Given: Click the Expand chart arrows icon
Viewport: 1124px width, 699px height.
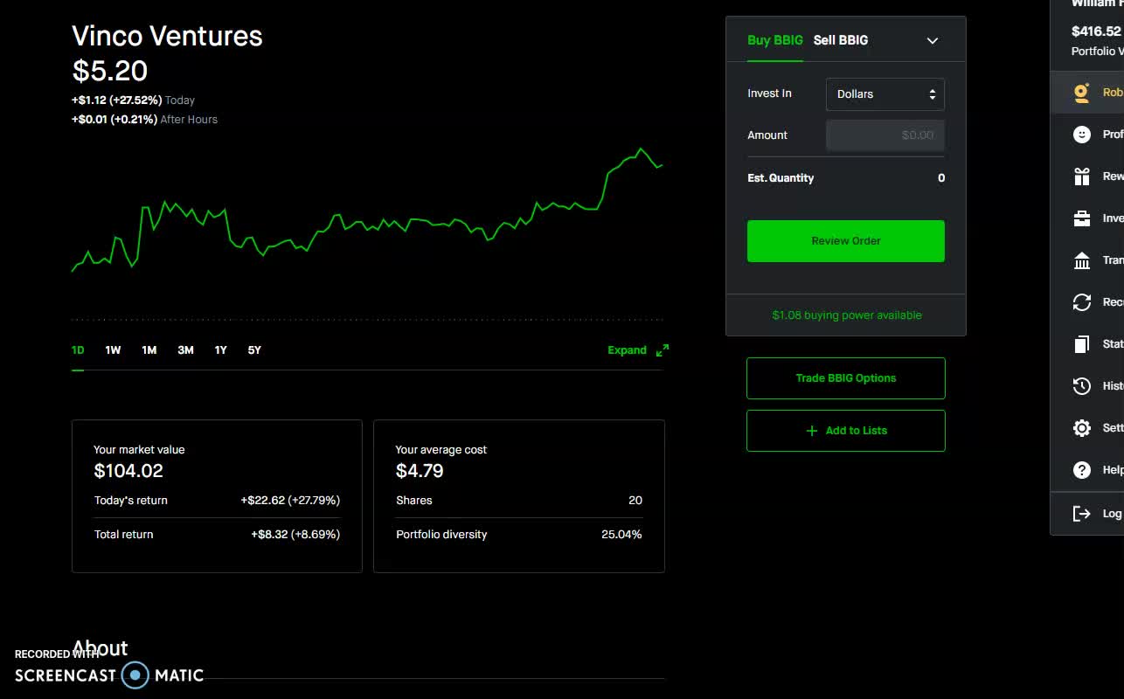Looking at the screenshot, I should pos(663,350).
